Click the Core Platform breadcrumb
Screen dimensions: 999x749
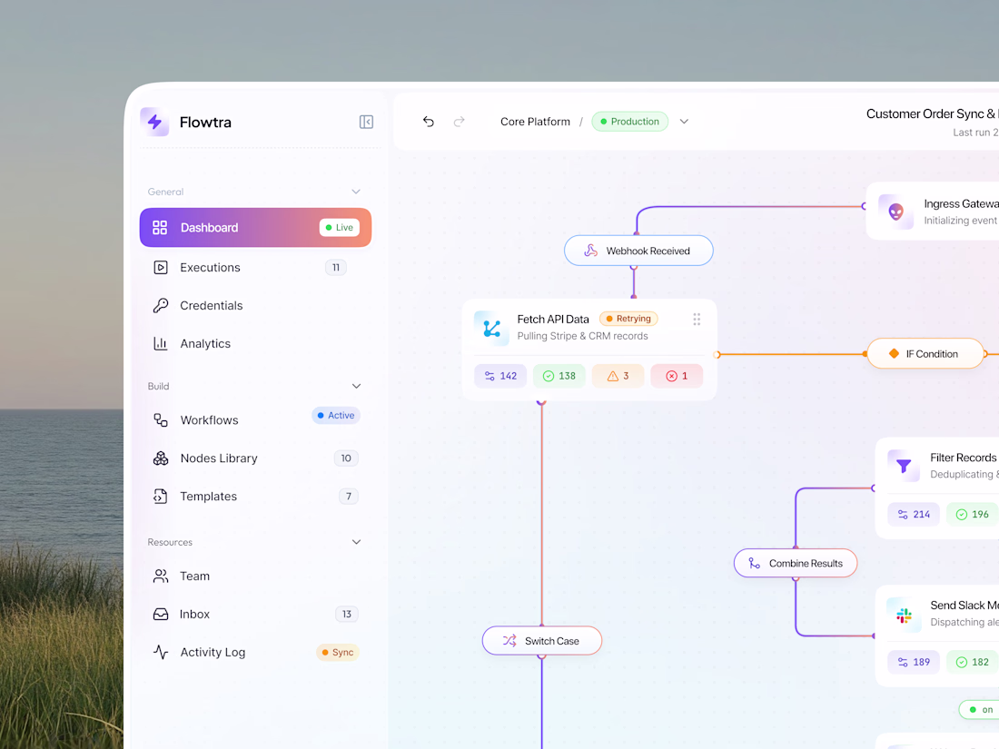535,122
